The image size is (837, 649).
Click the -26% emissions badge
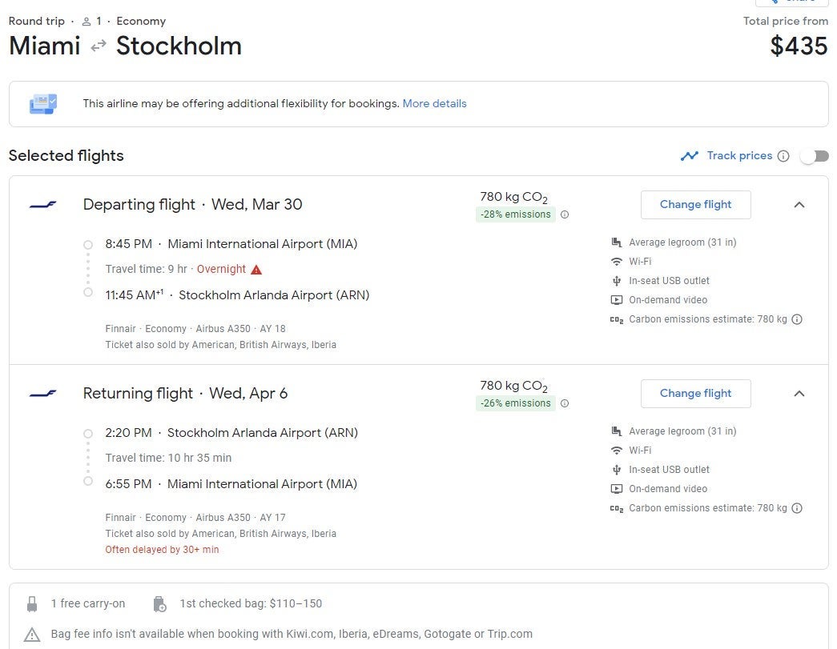pos(515,403)
